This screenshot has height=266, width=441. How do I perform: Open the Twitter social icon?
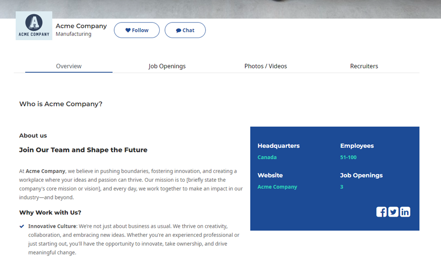pyautogui.click(x=393, y=212)
